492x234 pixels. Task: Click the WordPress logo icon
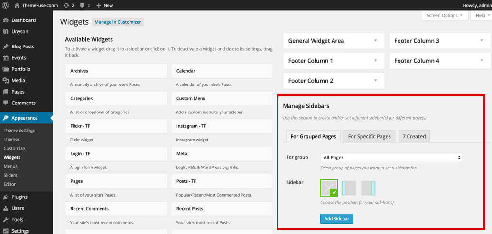click(x=5, y=5)
